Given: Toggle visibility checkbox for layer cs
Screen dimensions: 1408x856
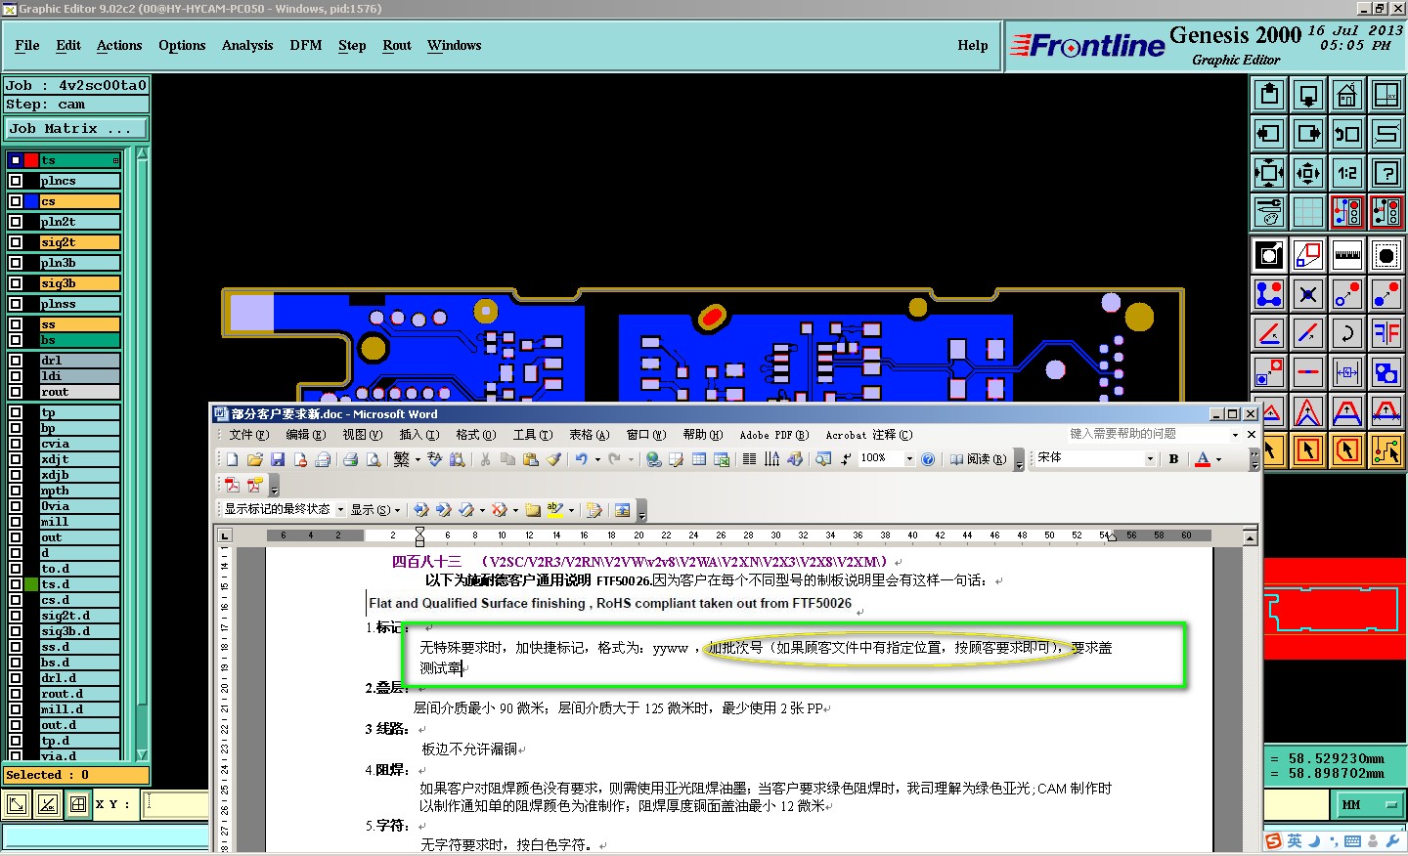Looking at the screenshot, I should (x=16, y=201).
